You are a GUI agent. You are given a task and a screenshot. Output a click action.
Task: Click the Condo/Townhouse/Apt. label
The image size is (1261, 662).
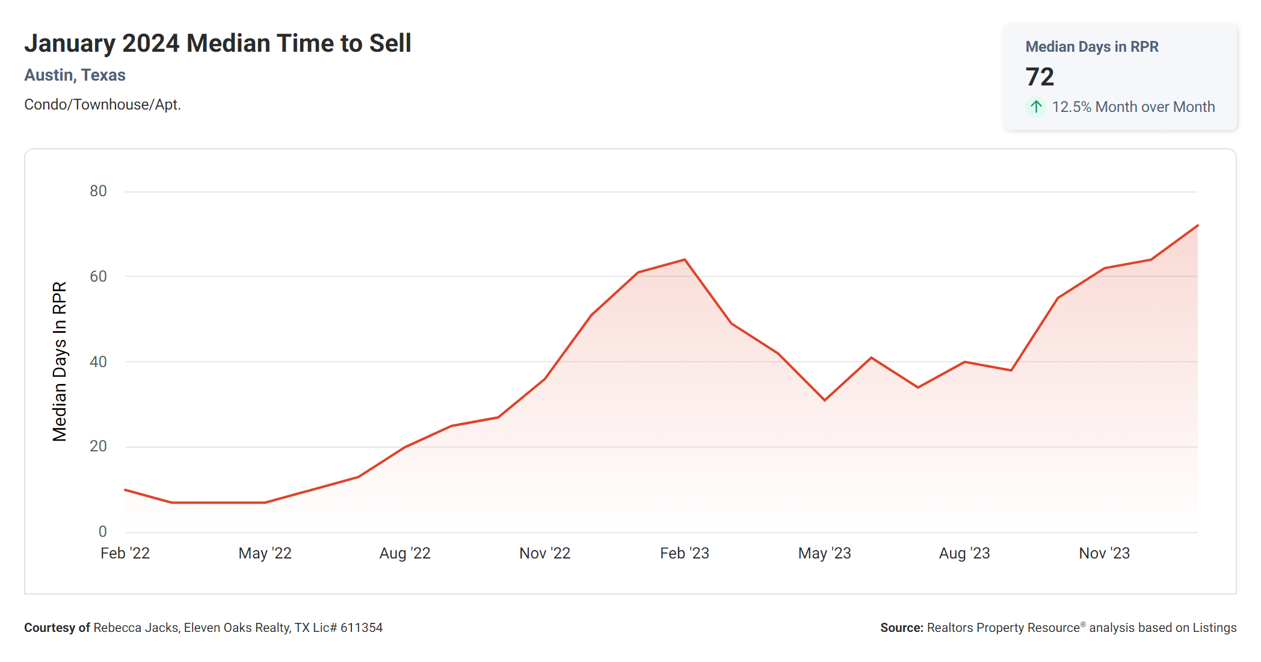(x=102, y=105)
